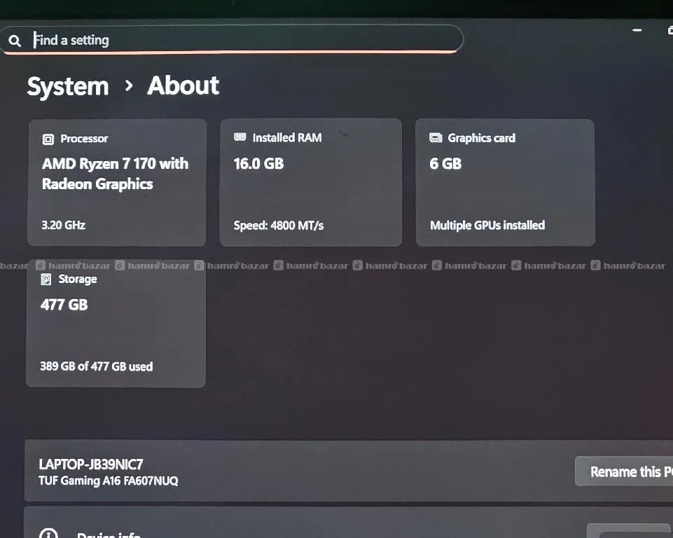
Task: Click the Storage drive icon
Action: pos(46,280)
